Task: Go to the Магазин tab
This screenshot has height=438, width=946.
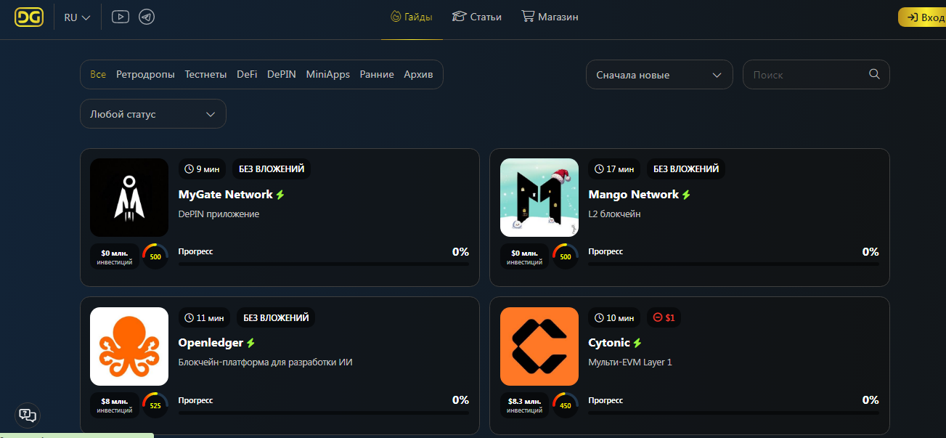Action: [x=550, y=17]
